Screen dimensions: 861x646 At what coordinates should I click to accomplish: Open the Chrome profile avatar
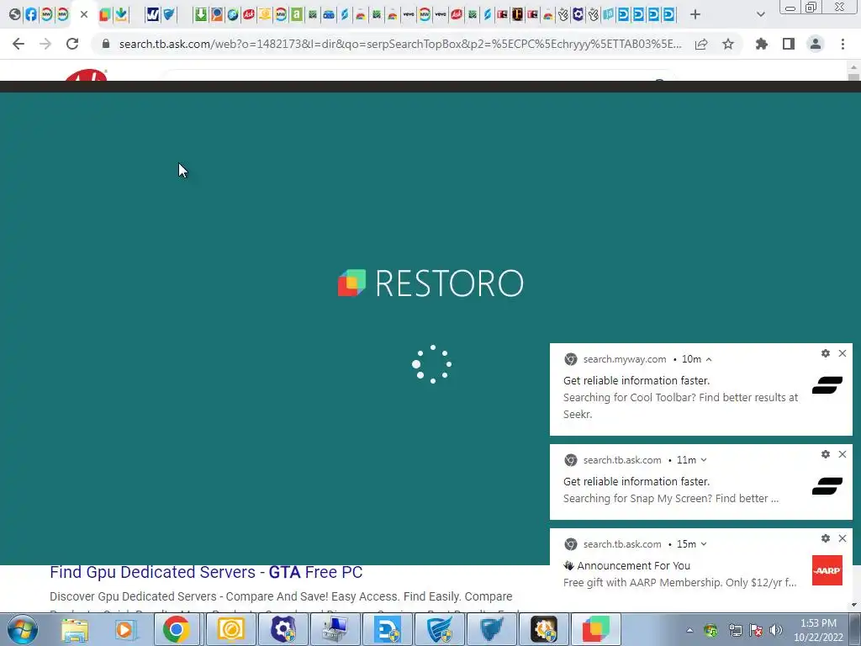[x=816, y=44]
